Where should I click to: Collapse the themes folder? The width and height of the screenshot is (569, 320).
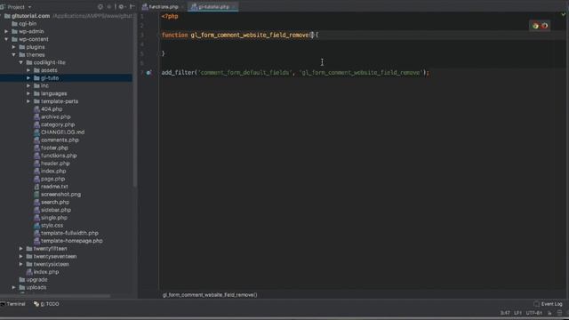[x=14, y=55]
